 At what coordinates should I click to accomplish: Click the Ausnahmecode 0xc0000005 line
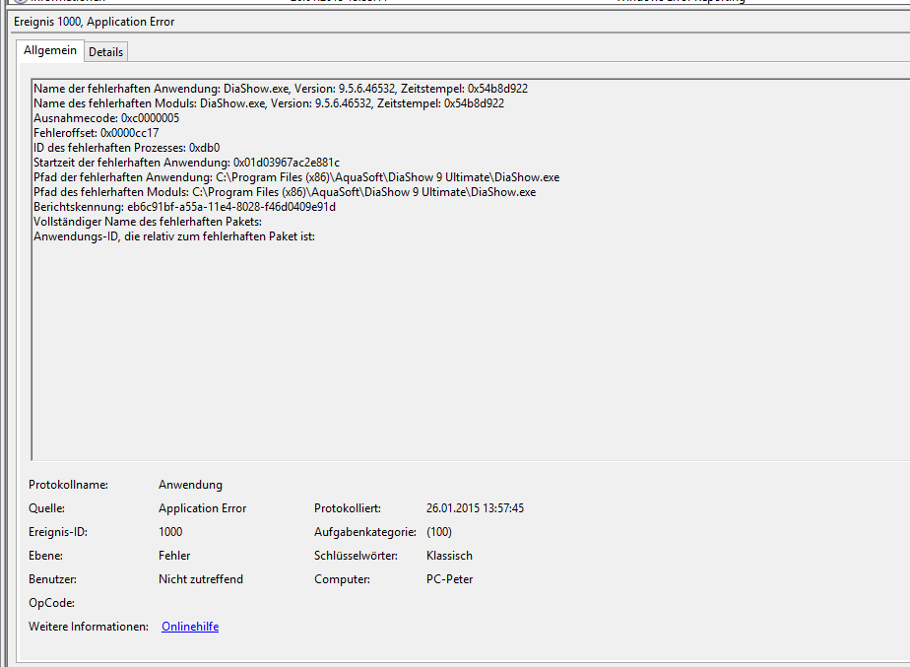click(106, 118)
